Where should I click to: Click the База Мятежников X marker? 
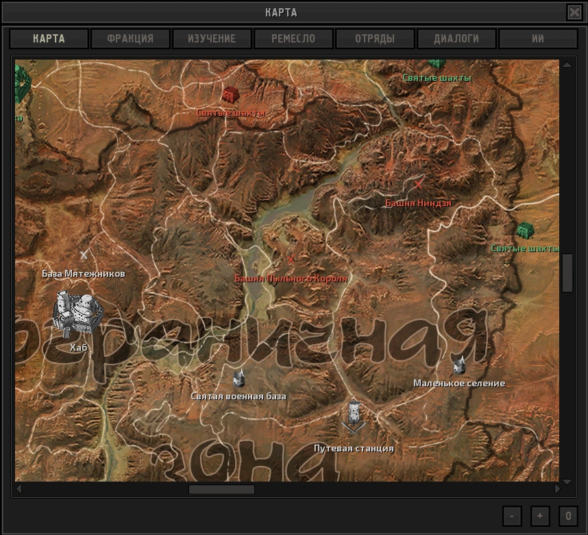pyautogui.click(x=84, y=256)
